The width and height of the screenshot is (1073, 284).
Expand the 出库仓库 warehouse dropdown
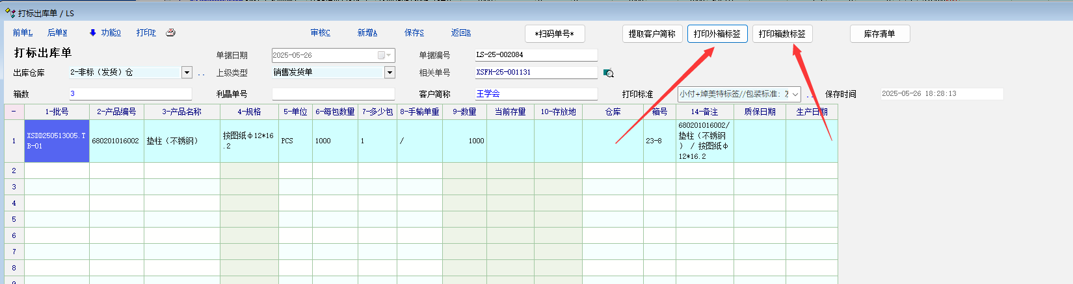pos(187,73)
